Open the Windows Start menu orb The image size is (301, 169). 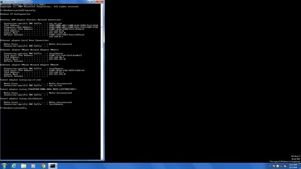(4, 166)
